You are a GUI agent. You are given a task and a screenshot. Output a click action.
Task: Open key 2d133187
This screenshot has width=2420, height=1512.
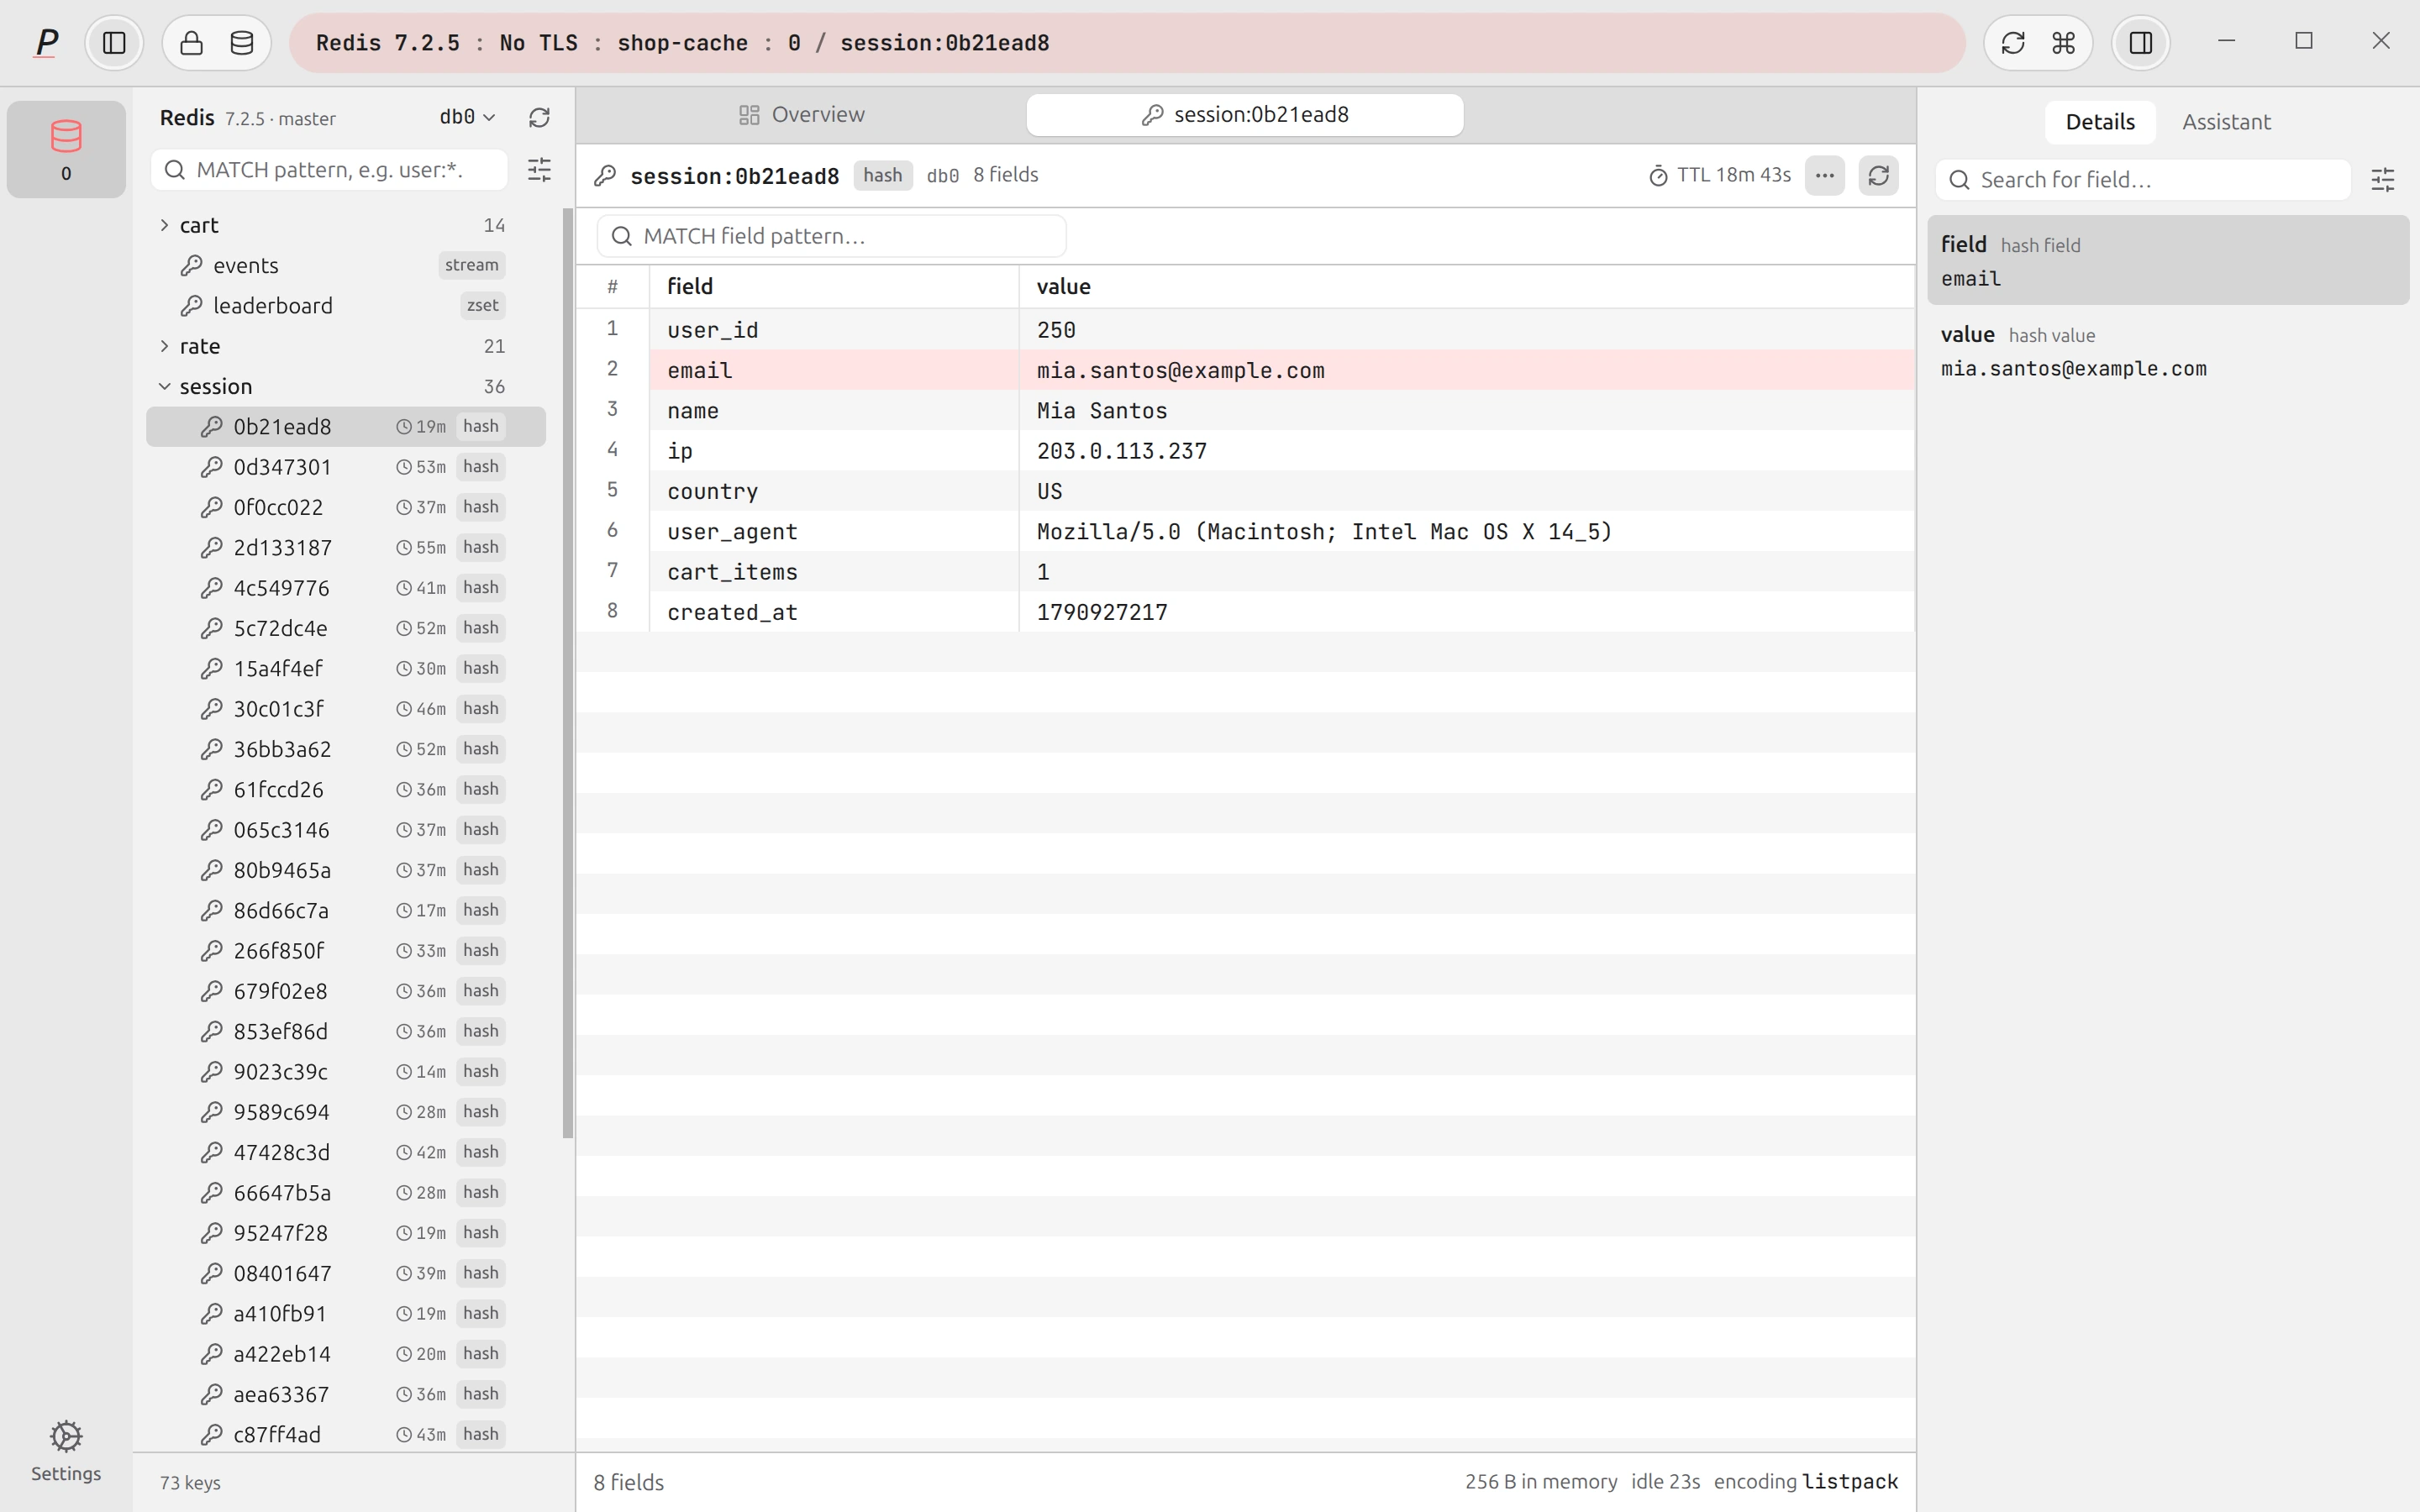[x=346, y=548]
